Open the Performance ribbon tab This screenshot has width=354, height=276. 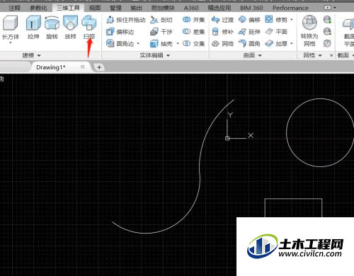point(290,8)
